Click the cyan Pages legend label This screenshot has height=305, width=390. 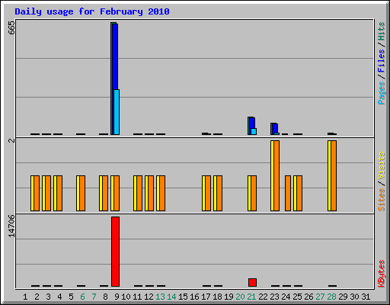pyautogui.click(x=381, y=93)
